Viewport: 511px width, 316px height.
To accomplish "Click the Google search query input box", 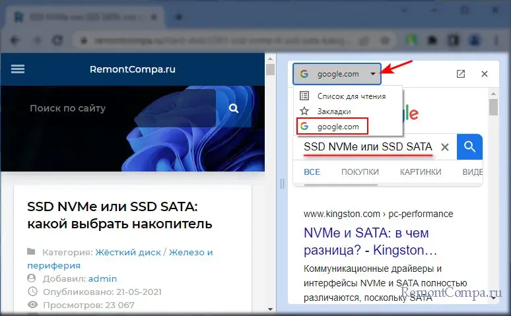I will tap(367, 146).
